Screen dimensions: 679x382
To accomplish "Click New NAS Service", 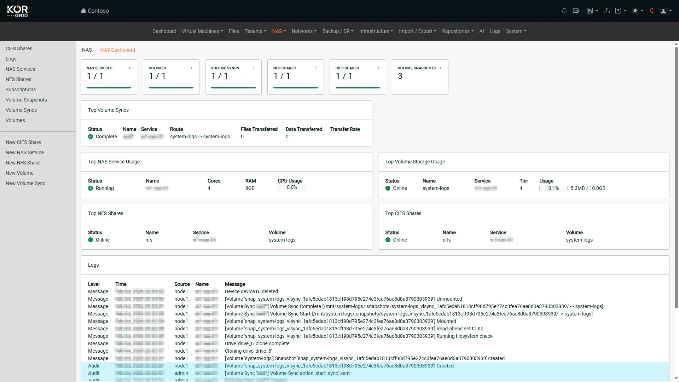I will pos(25,152).
